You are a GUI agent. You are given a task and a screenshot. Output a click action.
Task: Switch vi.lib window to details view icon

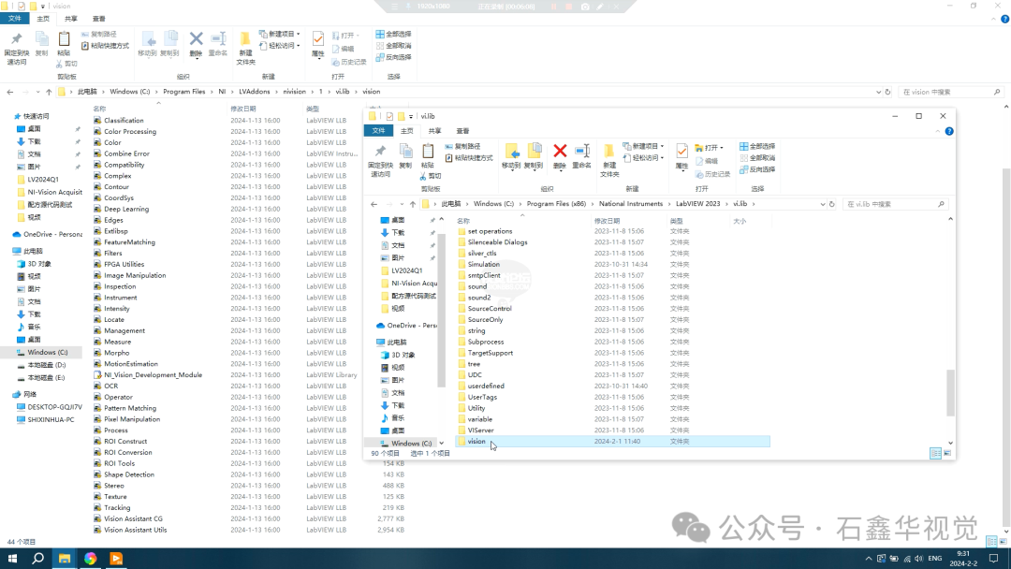[x=935, y=454]
